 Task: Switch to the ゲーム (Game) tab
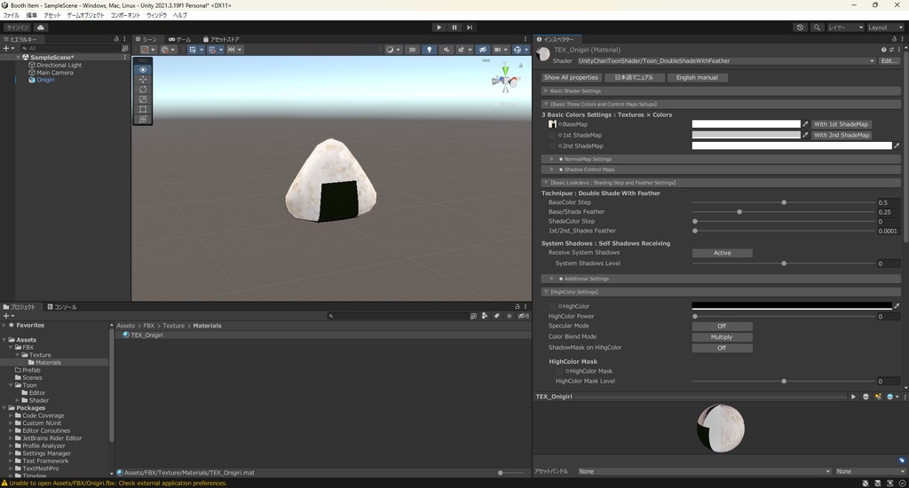tap(179, 39)
